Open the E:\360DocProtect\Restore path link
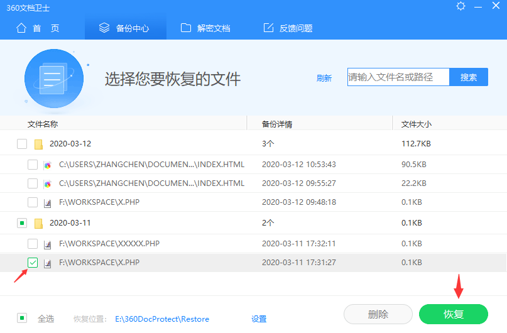 point(162,319)
